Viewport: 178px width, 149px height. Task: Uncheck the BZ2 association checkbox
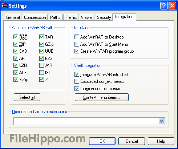pyautogui.click(x=41, y=59)
